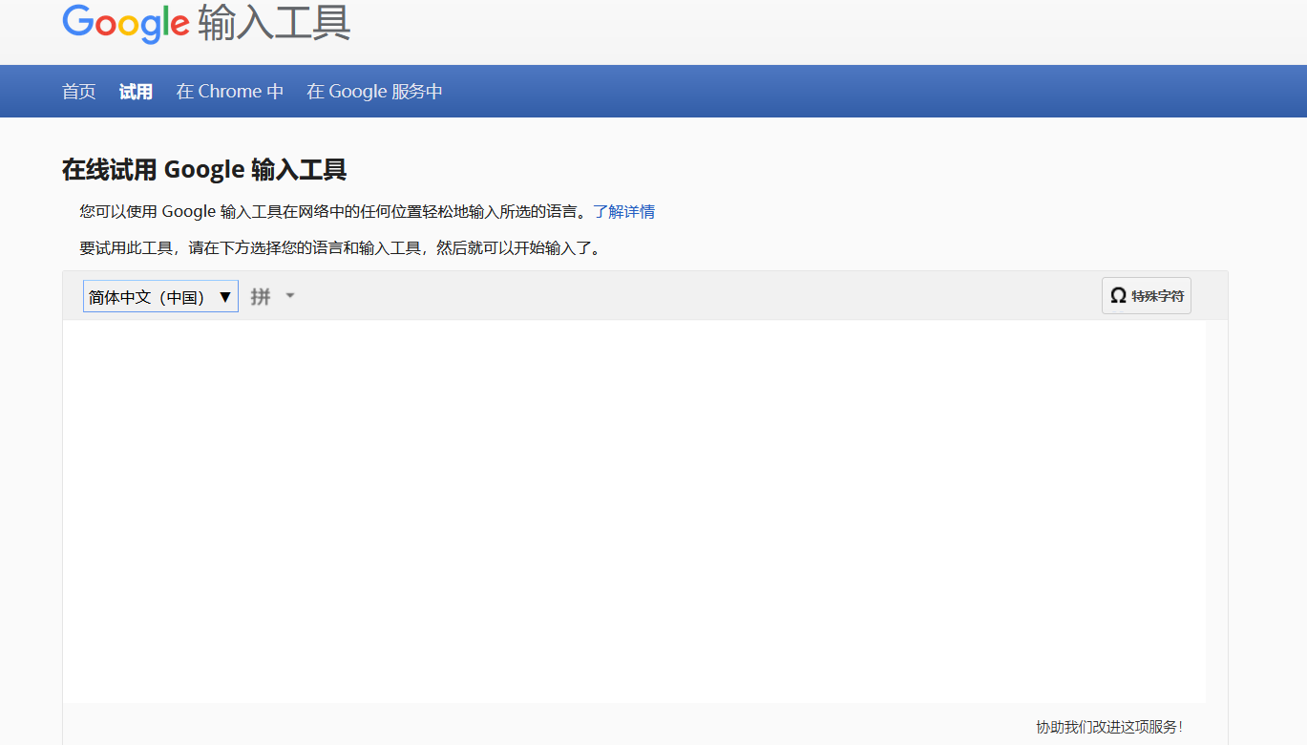Select the 试用 nav tab
The height and width of the screenshot is (745, 1307).
(x=136, y=92)
